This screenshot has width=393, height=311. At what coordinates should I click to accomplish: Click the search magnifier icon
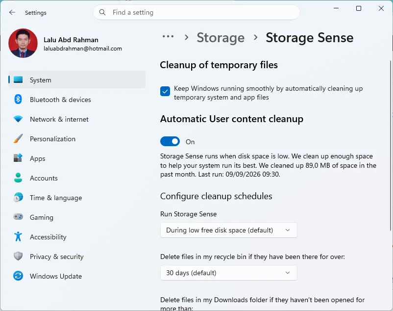(x=102, y=12)
